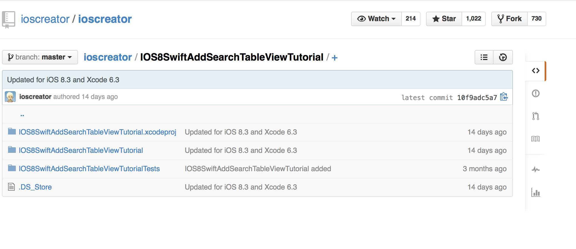Open the Watch dropdown button
The image size is (576, 249).
(x=376, y=19)
